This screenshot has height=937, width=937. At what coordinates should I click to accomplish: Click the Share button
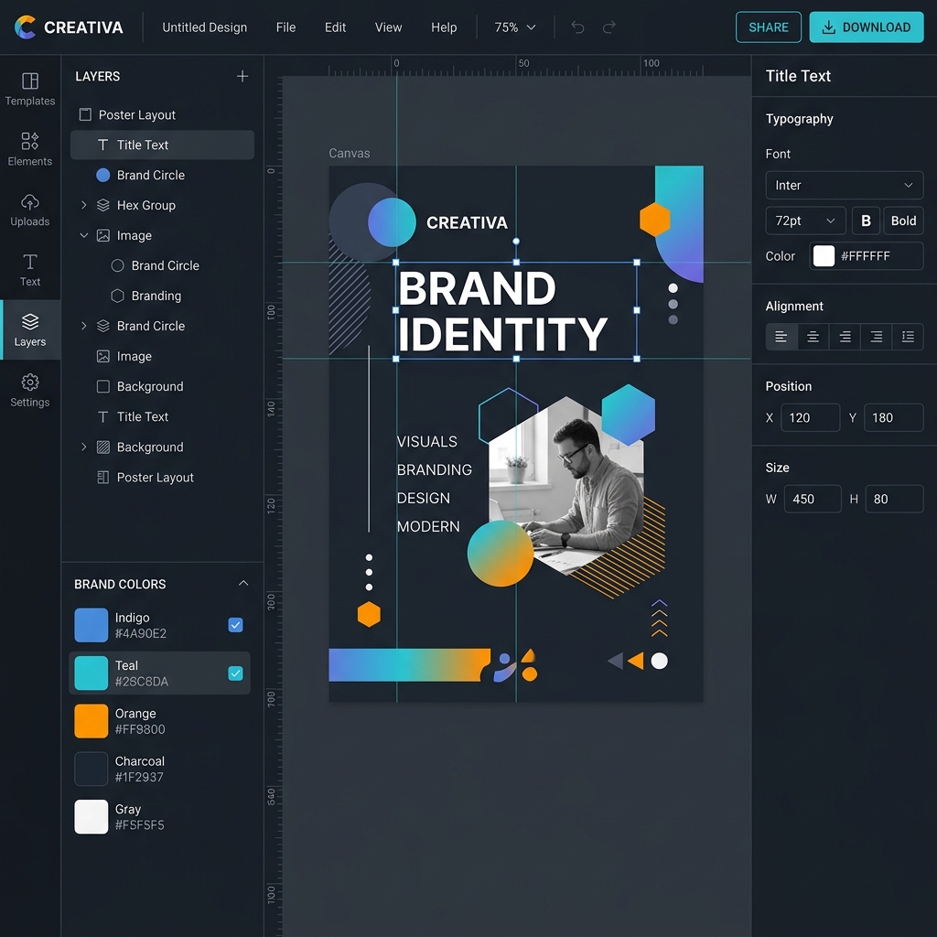[x=769, y=27]
